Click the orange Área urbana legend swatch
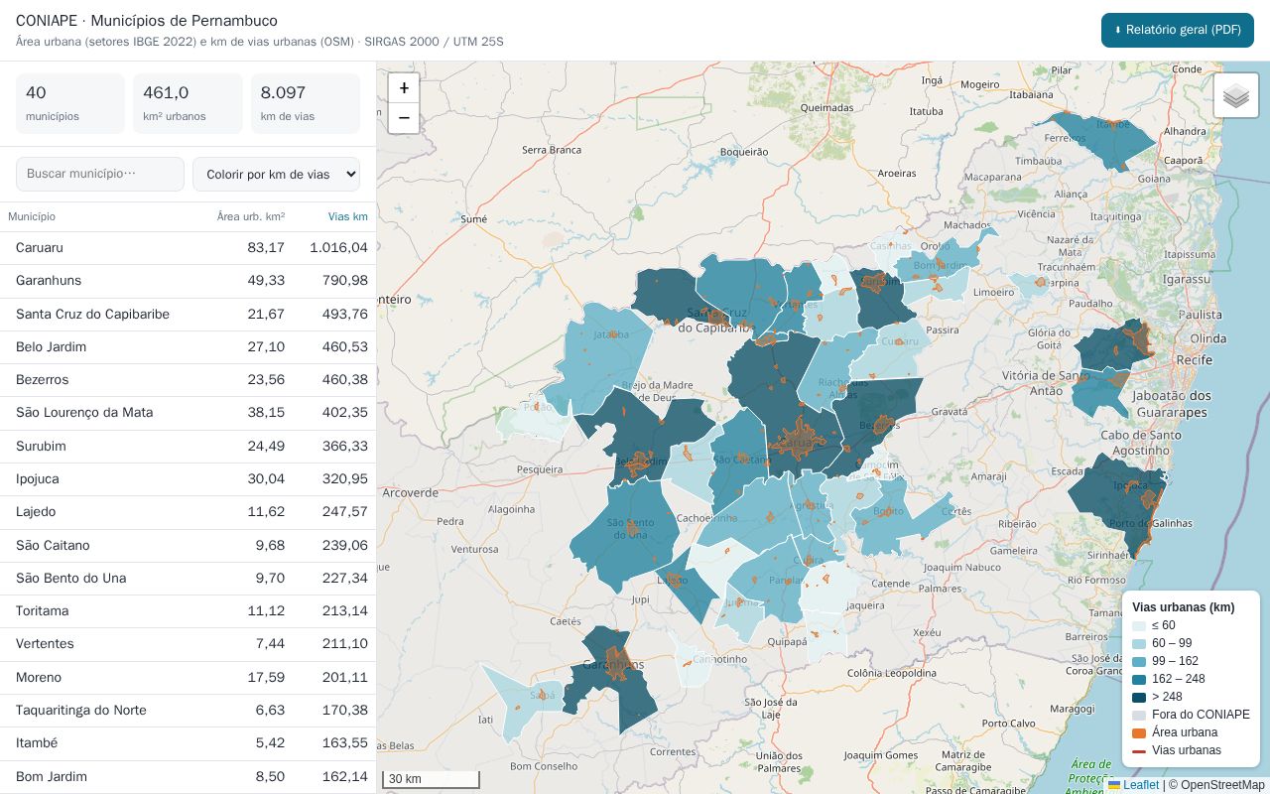The image size is (1270, 794). tap(1139, 732)
